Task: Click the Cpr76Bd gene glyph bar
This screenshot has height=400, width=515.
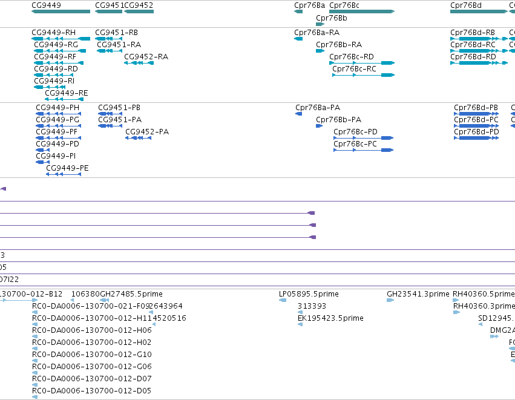Action: pyautogui.click(x=479, y=11)
